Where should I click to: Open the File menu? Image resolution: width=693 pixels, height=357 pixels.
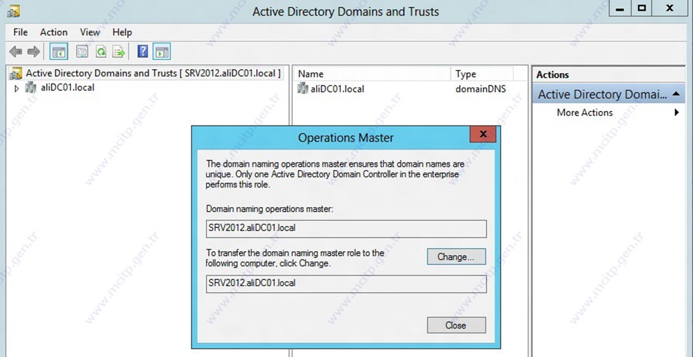(x=20, y=32)
